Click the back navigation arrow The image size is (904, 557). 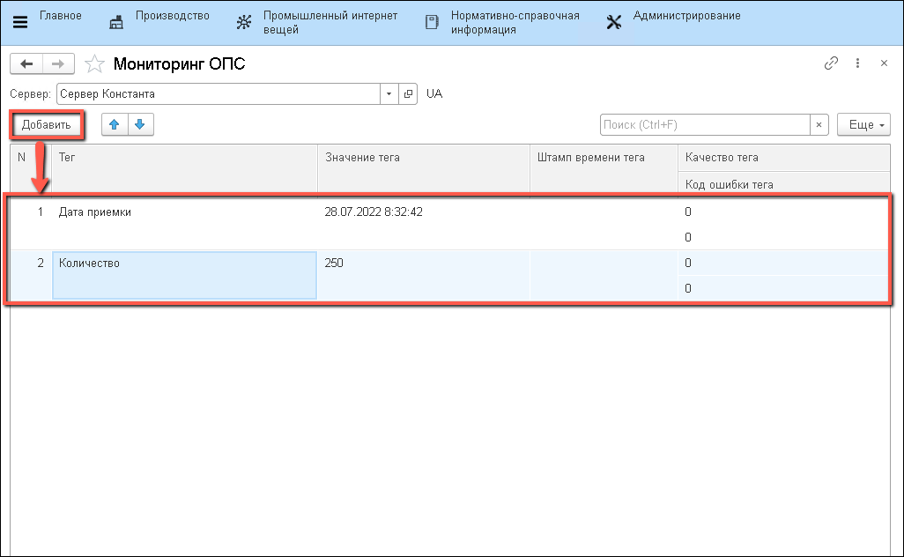pyautogui.click(x=26, y=64)
